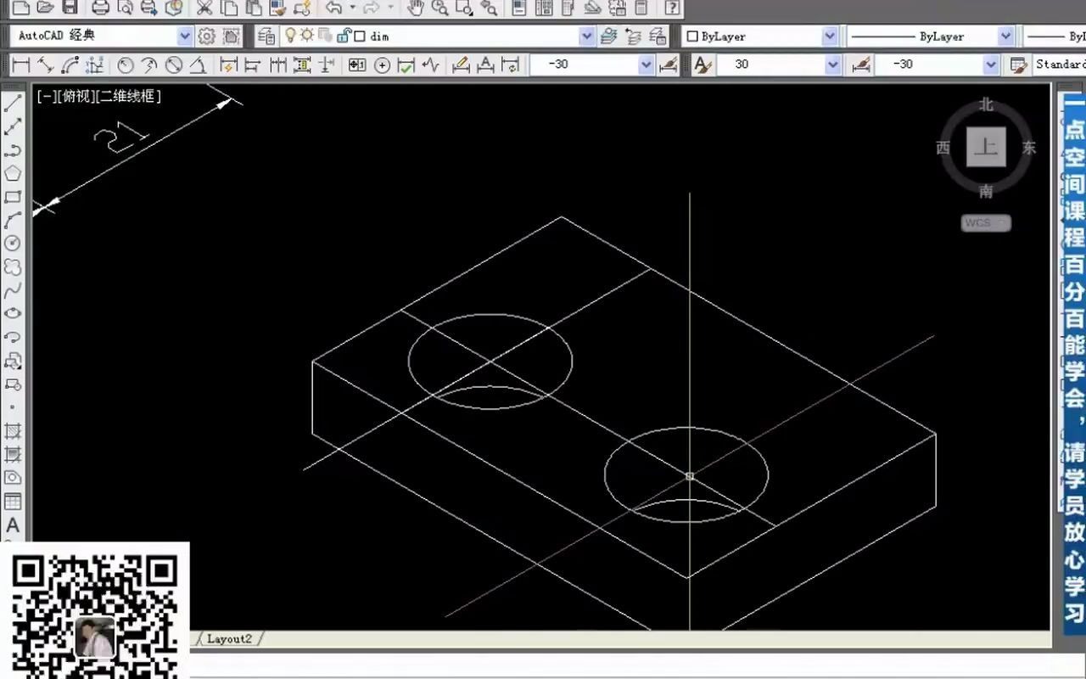Click the Text Style A icon

tap(702, 65)
